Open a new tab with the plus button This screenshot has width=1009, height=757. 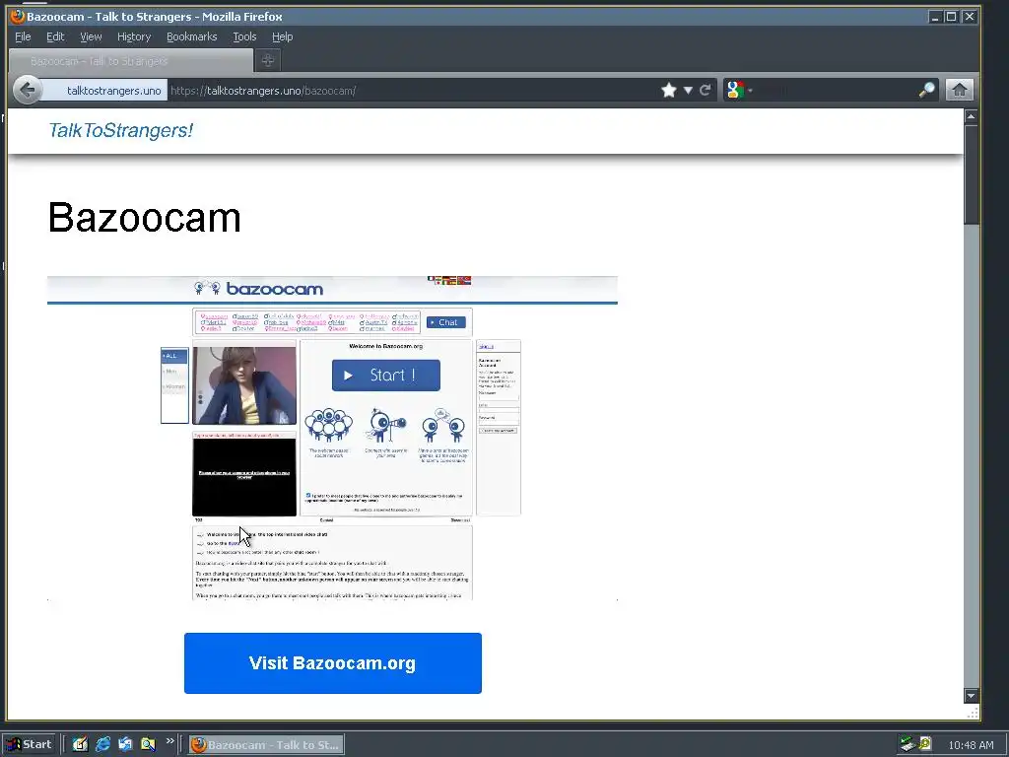(x=268, y=60)
